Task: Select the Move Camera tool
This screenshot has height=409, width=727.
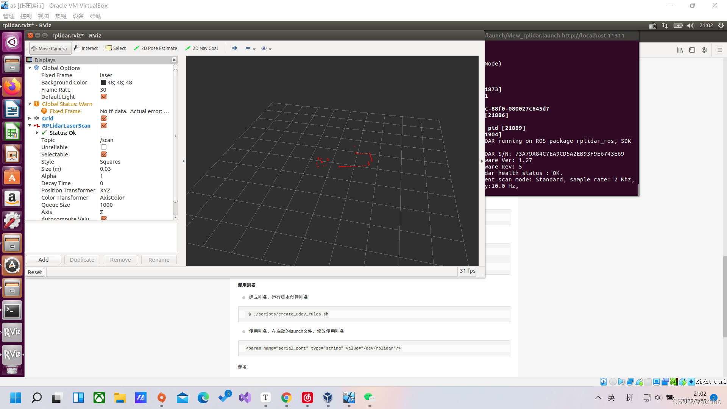Action: [50, 48]
